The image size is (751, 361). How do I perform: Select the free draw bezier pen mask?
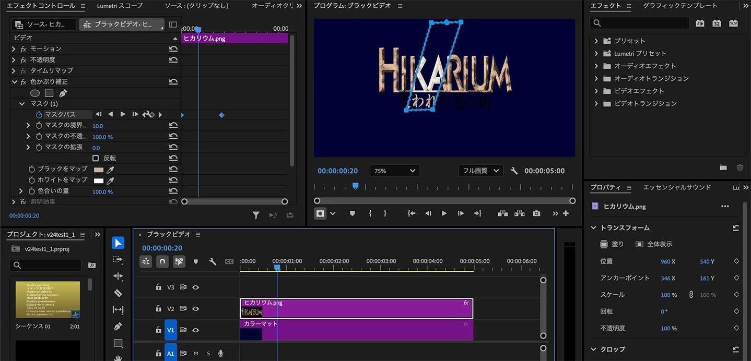click(x=63, y=93)
